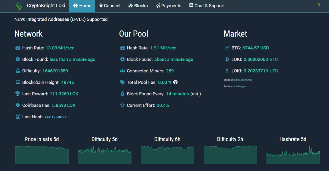The width and height of the screenshot is (329, 171).
Task: Click the lightning bolt icon in navbar
Action: tap(319, 5)
